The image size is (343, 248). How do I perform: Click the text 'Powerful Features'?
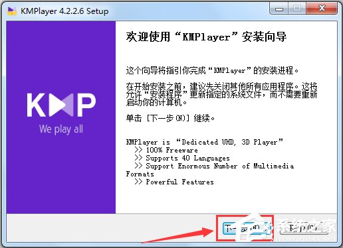coord(179,182)
